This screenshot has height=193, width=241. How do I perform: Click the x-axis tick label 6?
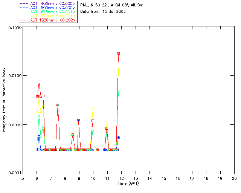pyautogui.click(x=37, y=178)
